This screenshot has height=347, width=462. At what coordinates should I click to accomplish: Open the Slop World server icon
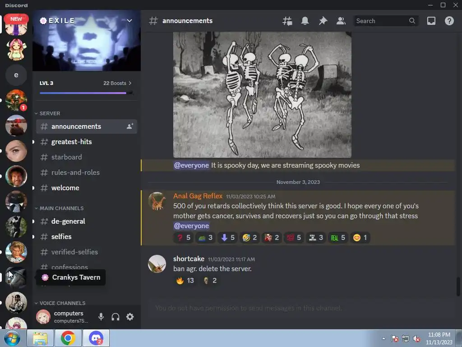[x=16, y=252]
